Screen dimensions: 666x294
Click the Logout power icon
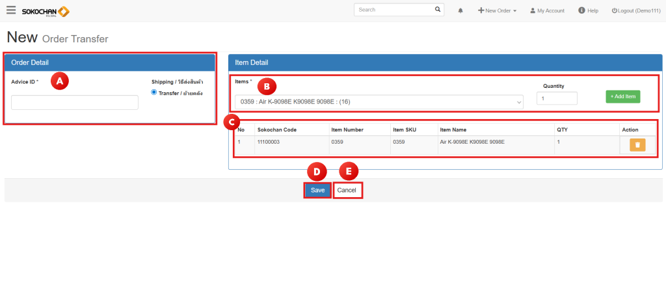(614, 11)
